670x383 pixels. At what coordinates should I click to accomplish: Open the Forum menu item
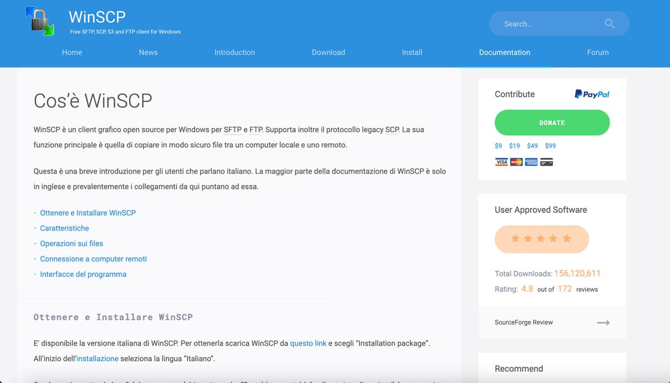(x=598, y=52)
